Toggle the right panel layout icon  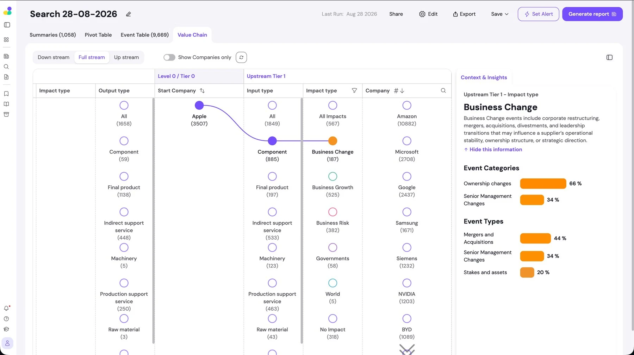(x=609, y=57)
